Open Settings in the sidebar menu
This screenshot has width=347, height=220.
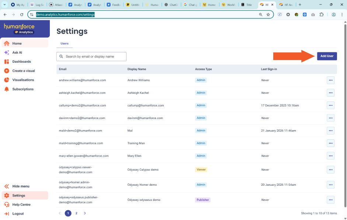coord(18,196)
